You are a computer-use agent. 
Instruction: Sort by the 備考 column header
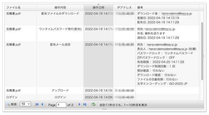coord(168,7)
